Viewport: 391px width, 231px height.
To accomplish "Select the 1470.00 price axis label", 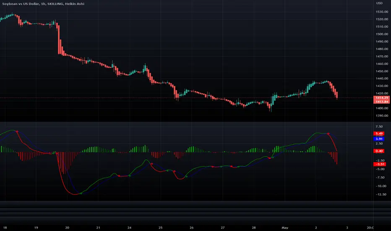I will (382, 56).
